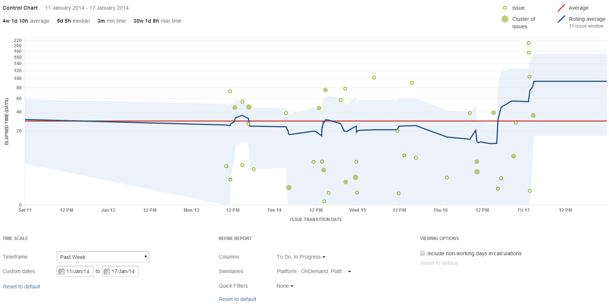Image resolution: width=609 pixels, height=304 pixels.
Task: Select the topmost issue dot near 220 days
Action: tap(528, 43)
